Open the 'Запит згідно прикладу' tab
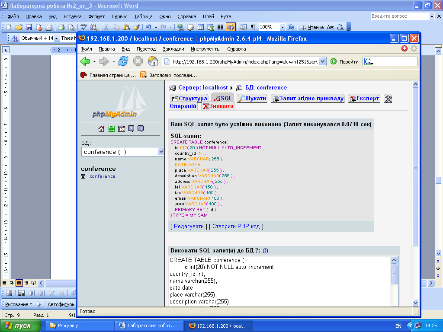 point(308,98)
